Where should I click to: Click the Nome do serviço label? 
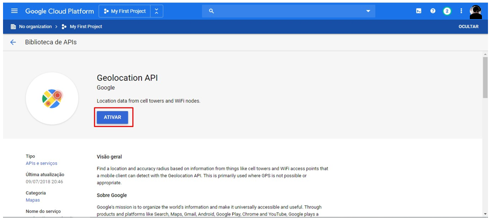tap(43, 211)
